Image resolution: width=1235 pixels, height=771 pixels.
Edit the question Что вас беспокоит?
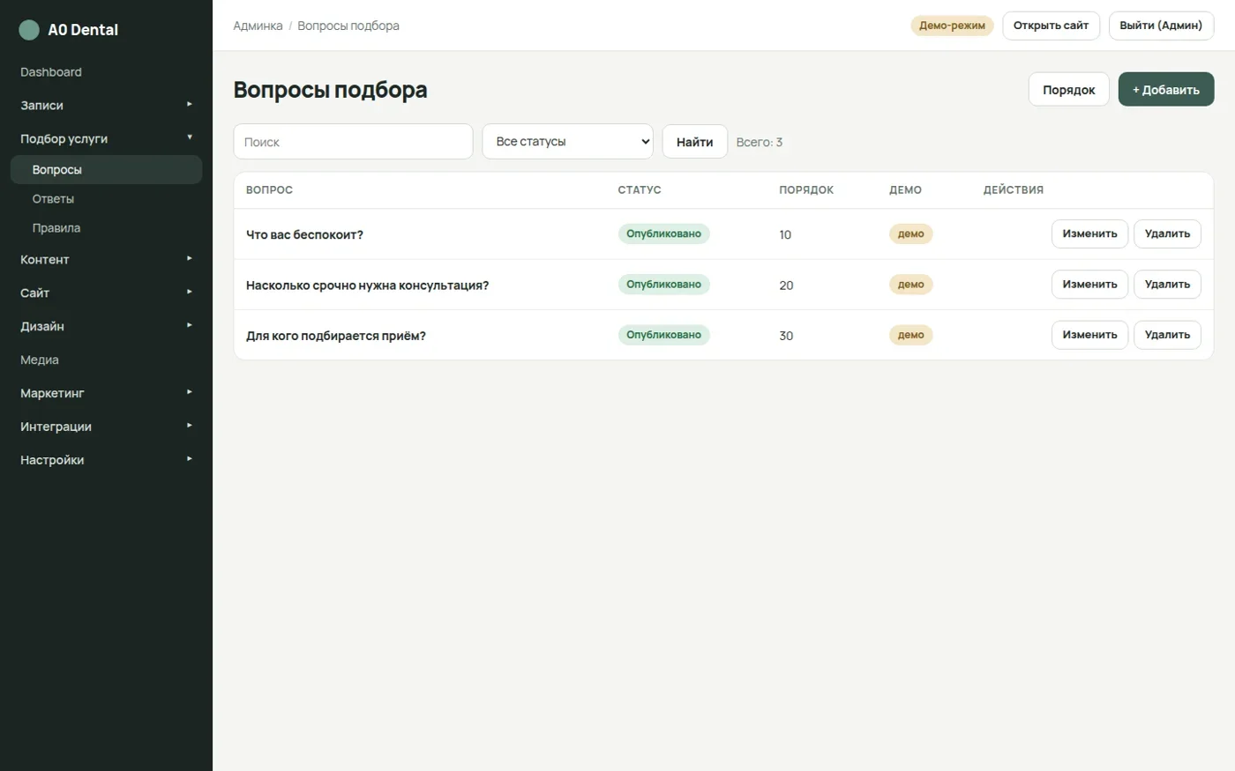1089,234
